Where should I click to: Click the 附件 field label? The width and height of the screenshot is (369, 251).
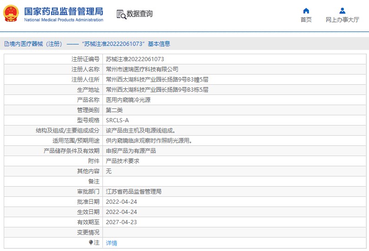[94, 161]
